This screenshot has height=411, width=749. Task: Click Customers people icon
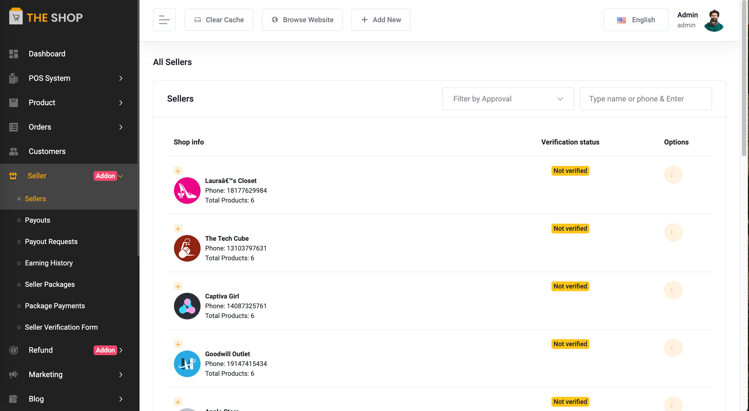13,151
